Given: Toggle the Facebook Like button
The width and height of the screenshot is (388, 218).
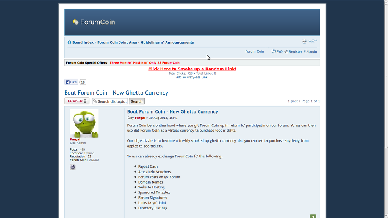Looking at the screenshot, I should point(71,82).
